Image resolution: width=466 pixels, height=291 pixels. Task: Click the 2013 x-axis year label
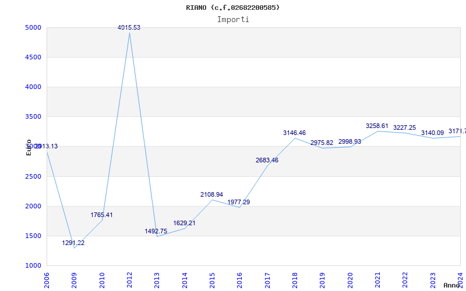click(x=157, y=281)
